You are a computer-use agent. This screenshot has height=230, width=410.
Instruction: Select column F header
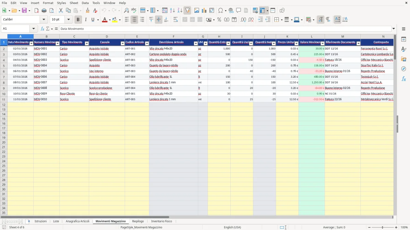click(x=174, y=36)
